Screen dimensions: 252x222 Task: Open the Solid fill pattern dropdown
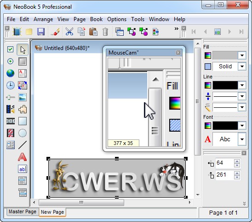pos(242,67)
